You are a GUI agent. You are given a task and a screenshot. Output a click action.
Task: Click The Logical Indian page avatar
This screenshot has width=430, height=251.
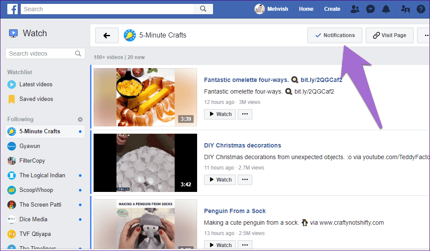12,175
